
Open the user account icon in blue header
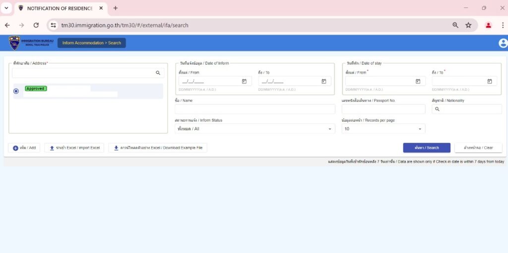coord(503,43)
